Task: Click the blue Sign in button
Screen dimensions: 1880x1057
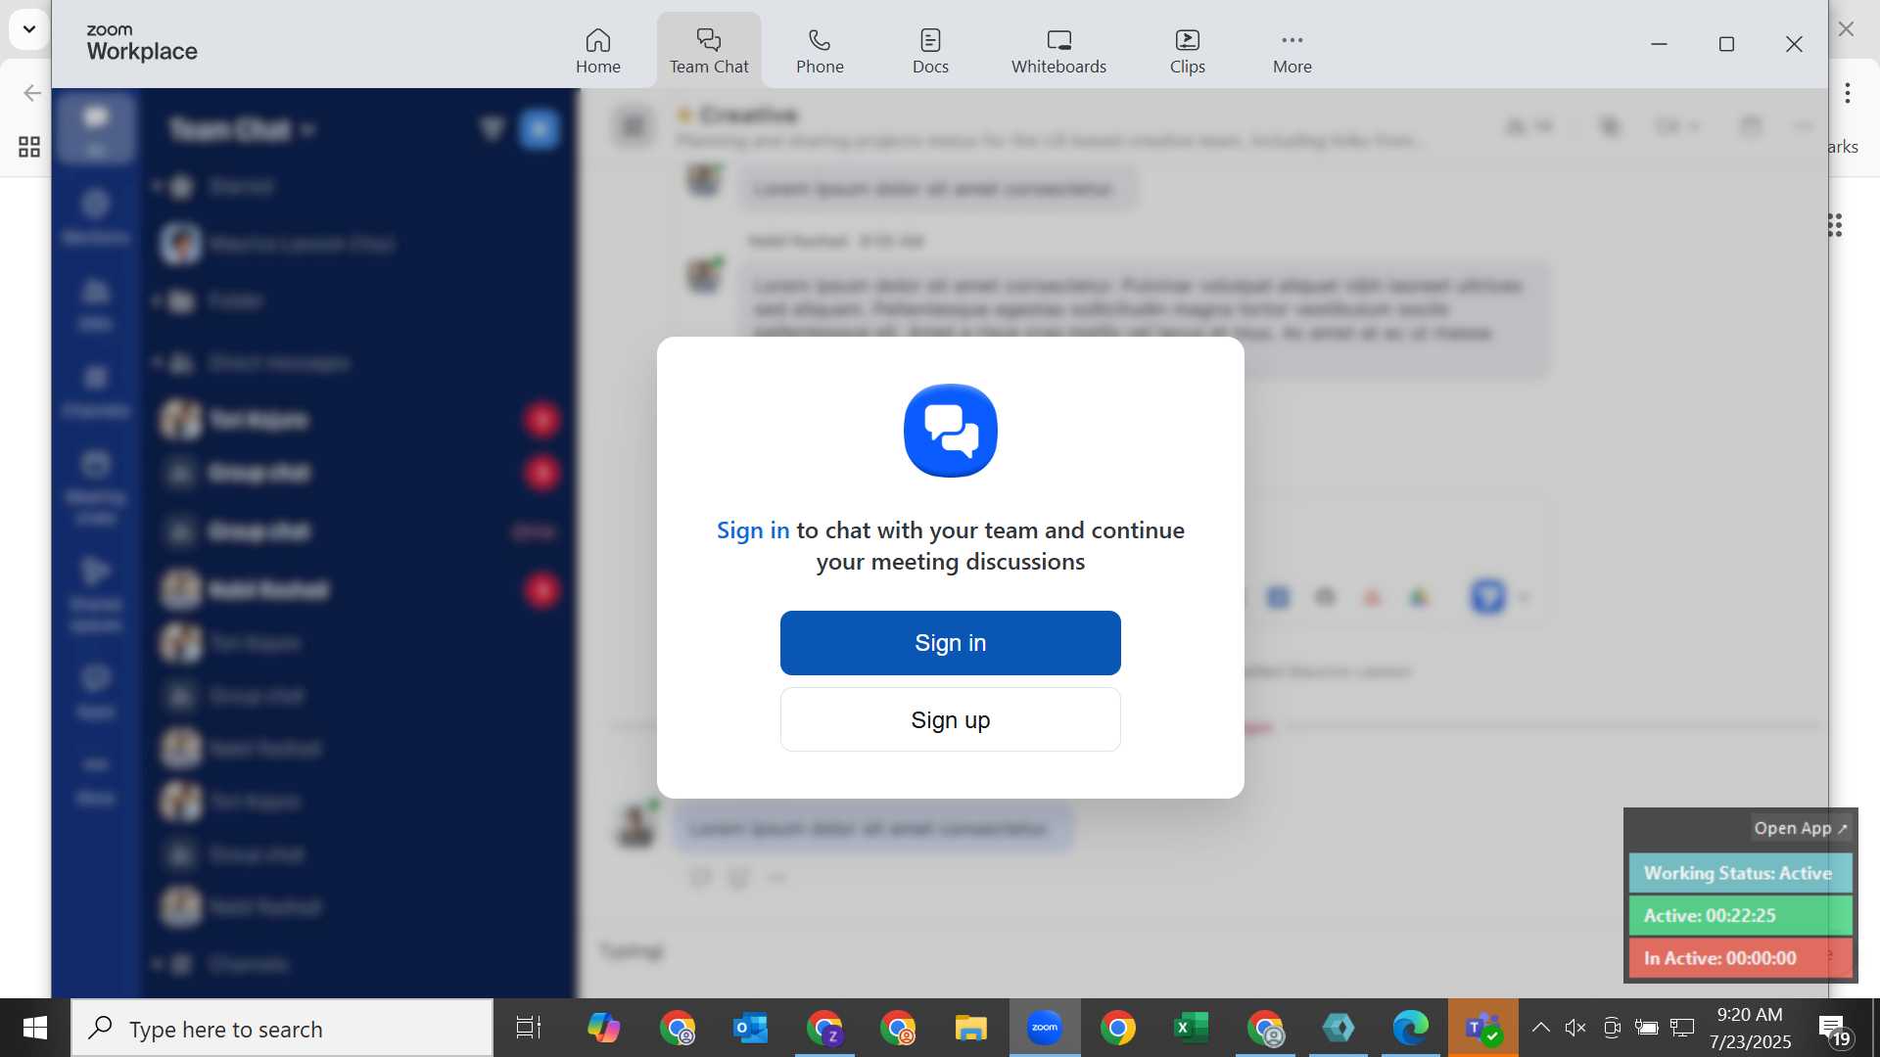Action: (x=950, y=643)
